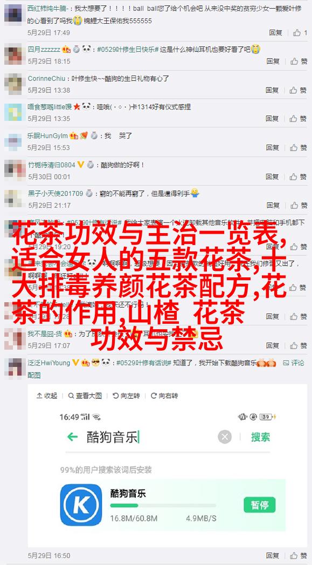Rotate image with 向右转
The height and width of the screenshot is (565, 312).
[164, 396]
